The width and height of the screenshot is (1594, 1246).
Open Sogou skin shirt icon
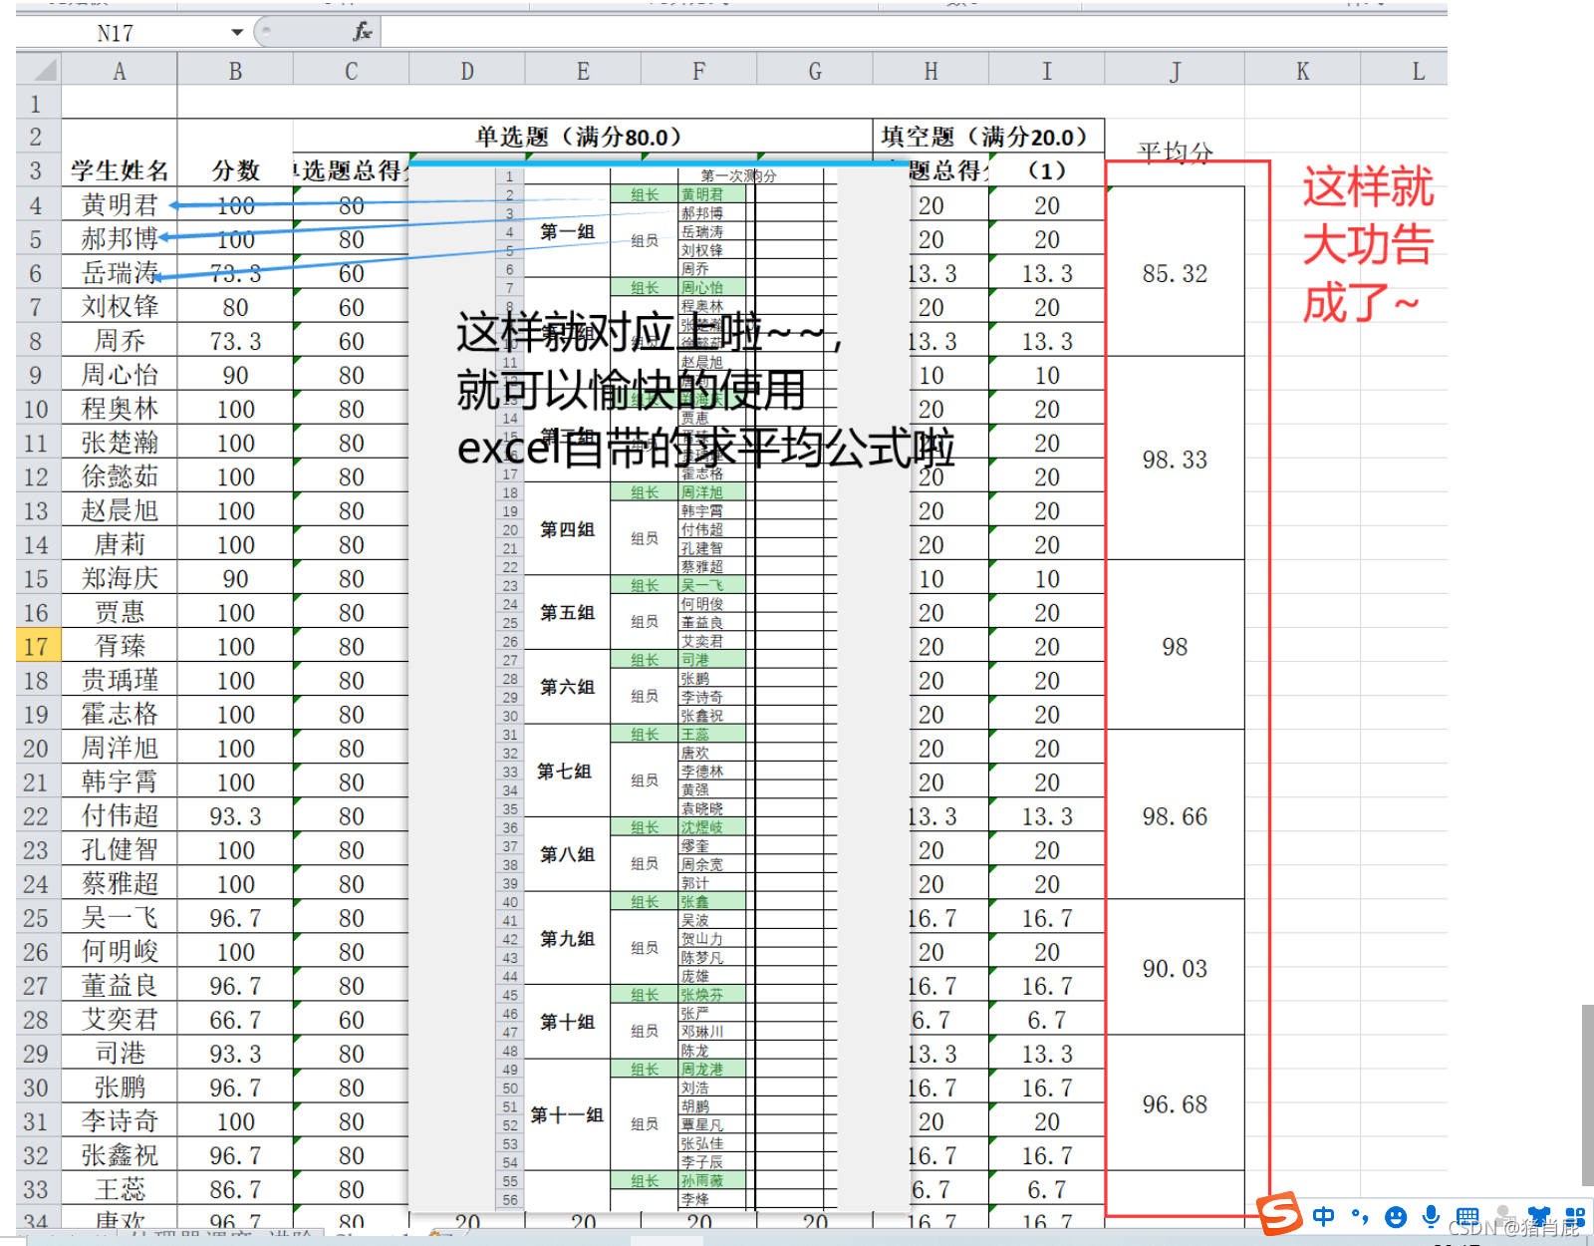tap(1539, 1216)
